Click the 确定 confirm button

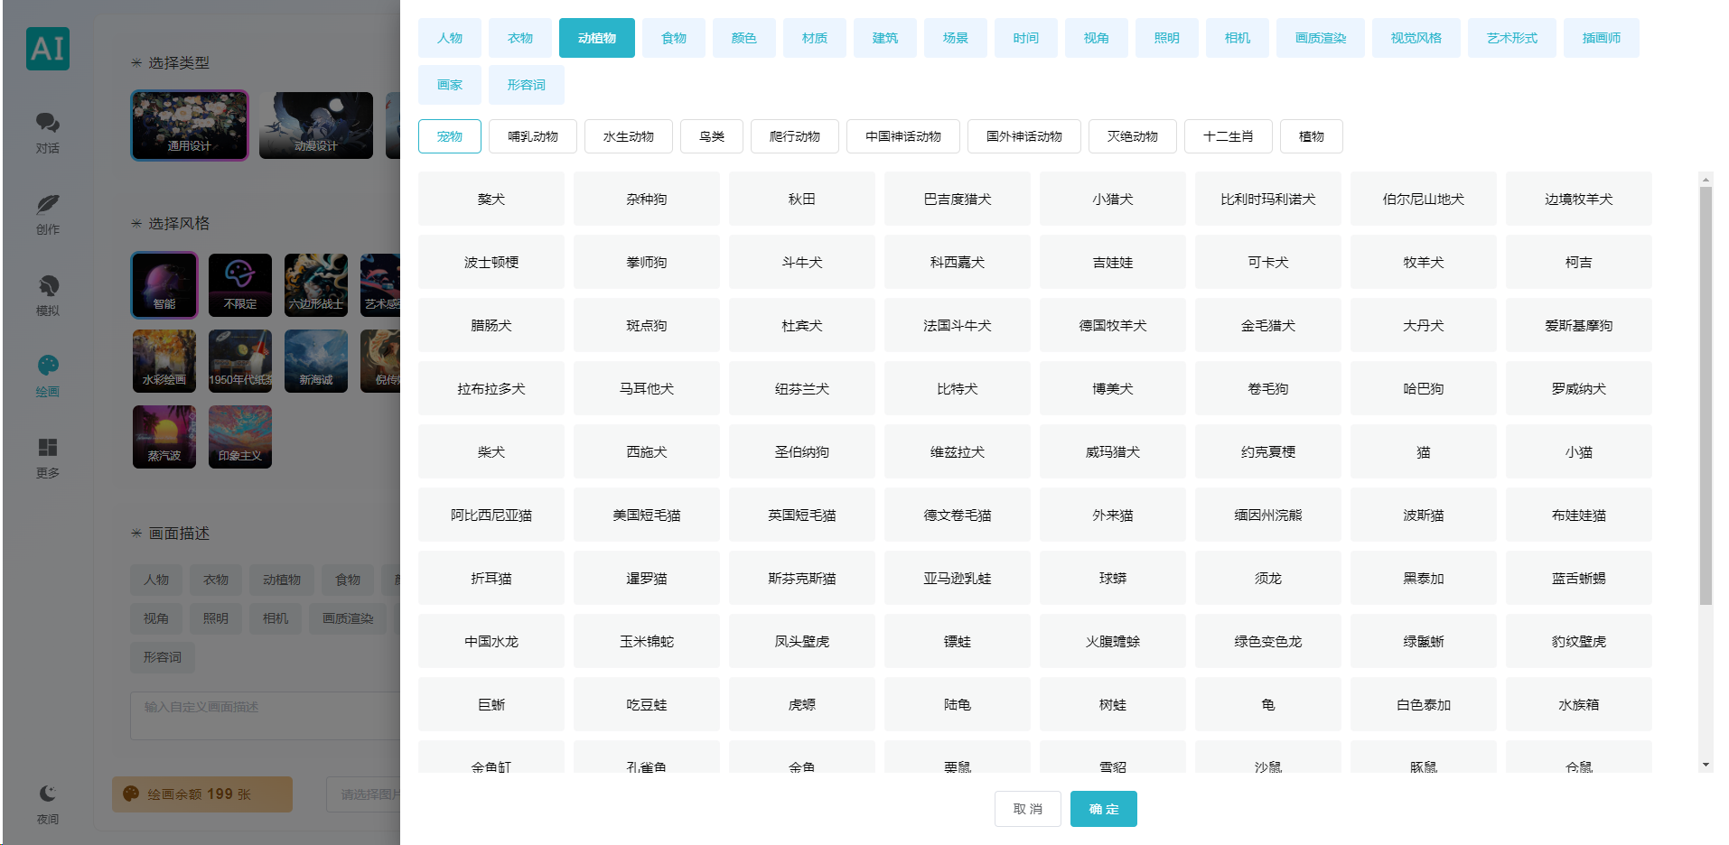(1103, 809)
